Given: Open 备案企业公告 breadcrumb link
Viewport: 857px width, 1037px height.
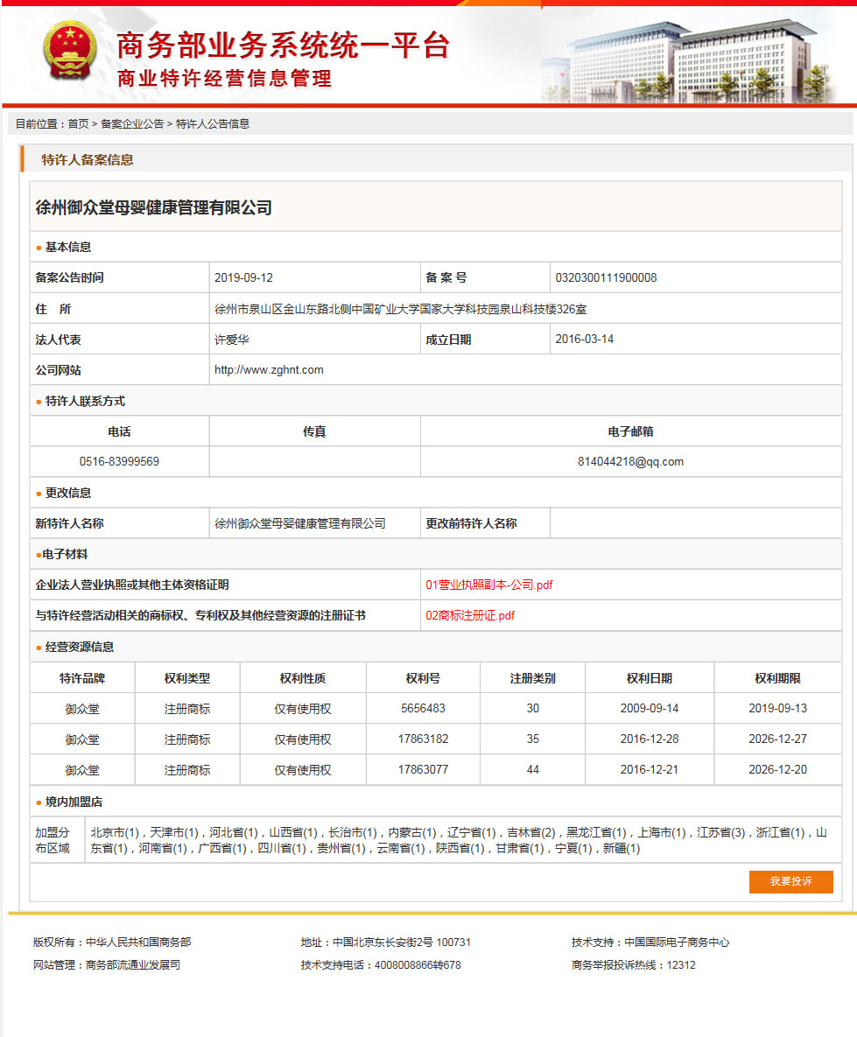Looking at the screenshot, I should click(132, 123).
